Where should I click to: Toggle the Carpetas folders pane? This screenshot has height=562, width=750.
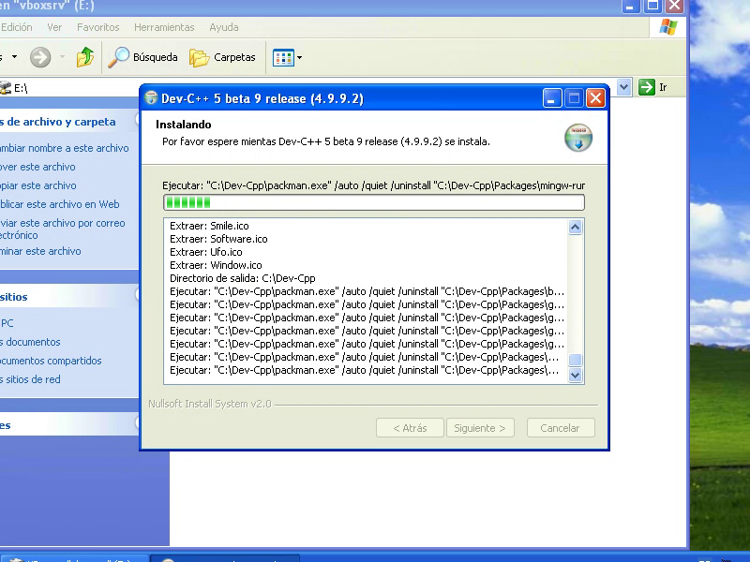(x=223, y=57)
